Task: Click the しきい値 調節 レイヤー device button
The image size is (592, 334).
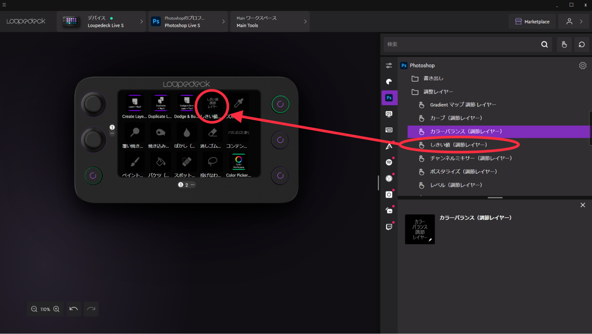Action: [x=213, y=103]
